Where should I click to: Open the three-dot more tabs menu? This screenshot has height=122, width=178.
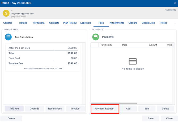point(175,23)
